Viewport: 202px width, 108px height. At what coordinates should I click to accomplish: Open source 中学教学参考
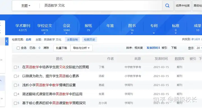[x=133, y=67]
